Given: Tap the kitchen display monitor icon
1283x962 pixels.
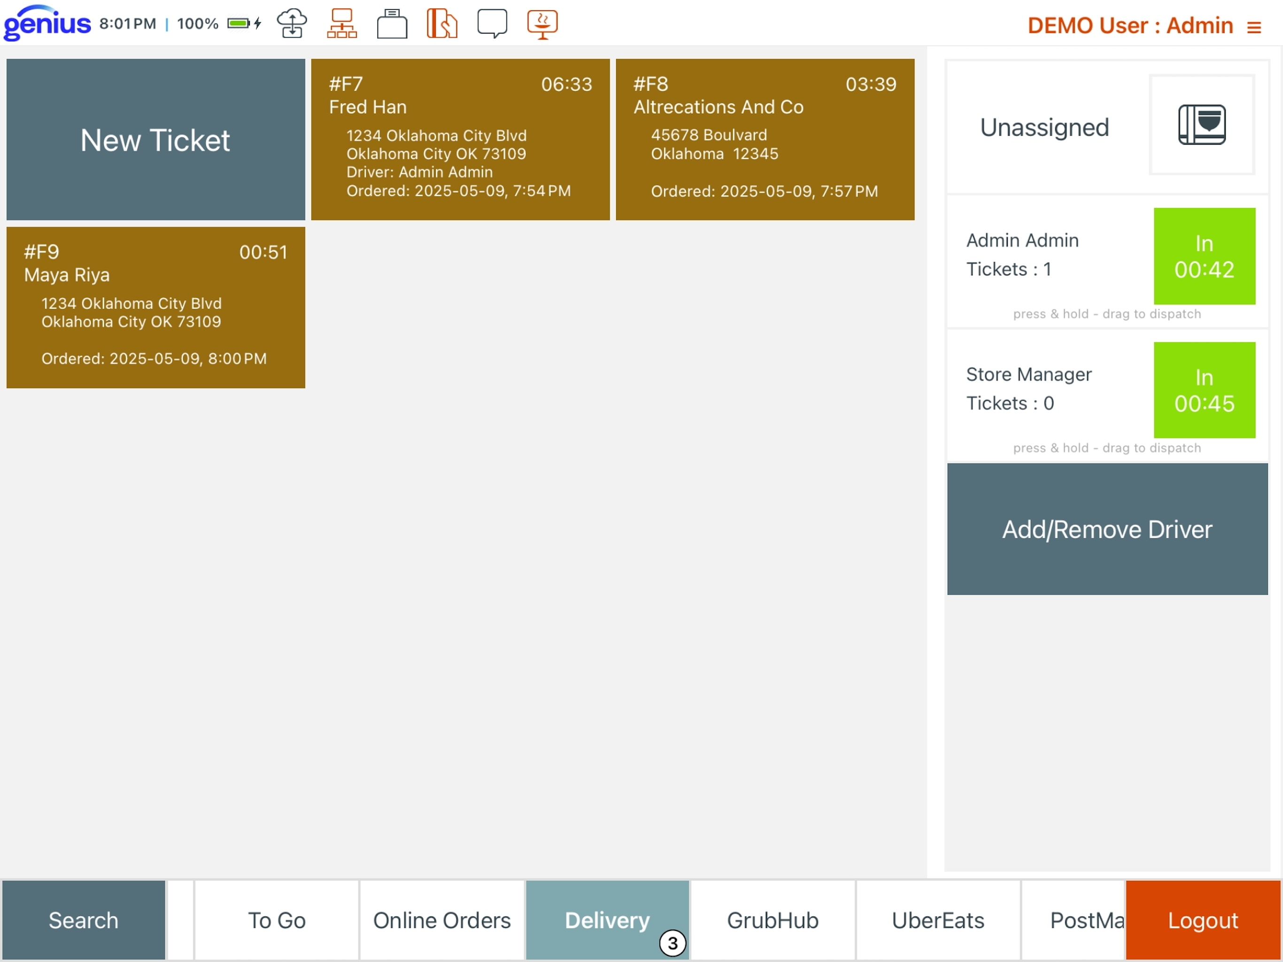Looking at the screenshot, I should click(542, 24).
